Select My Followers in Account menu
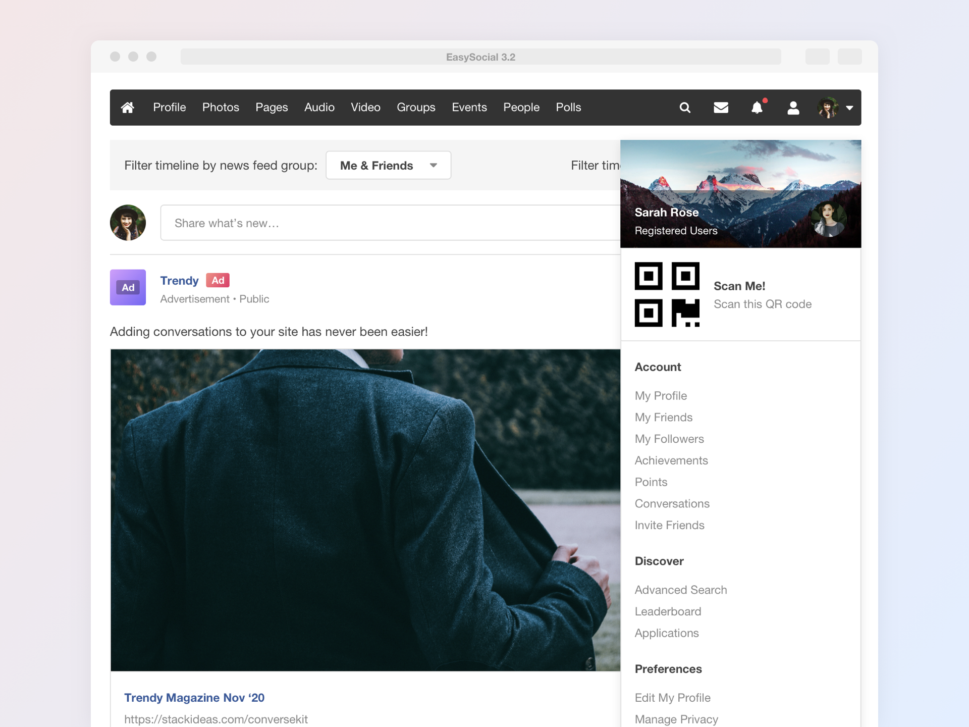This screenshot has width=969, height=727. pyautogui.click(x=669, y=439)
